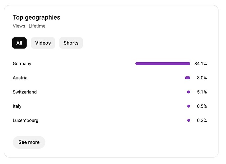Screen dimensions: 226x164
Task: Switch to the Videos filter tab
Action: point(43,43)
